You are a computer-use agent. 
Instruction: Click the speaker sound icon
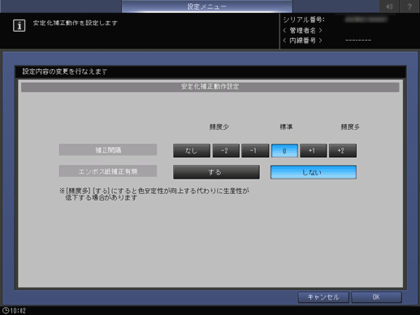click(389, 6)
